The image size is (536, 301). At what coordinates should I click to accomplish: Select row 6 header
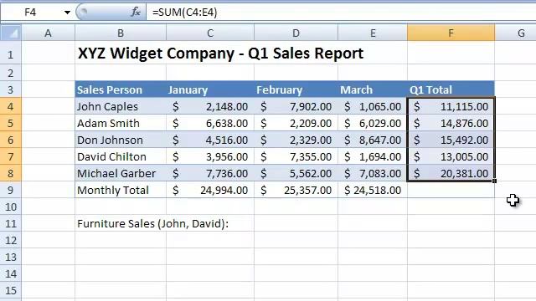click(x=11, y=140)
